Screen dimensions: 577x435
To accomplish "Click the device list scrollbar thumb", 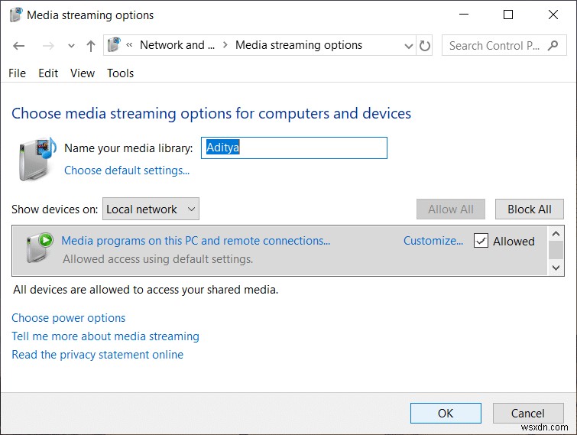I will (556, 250).
